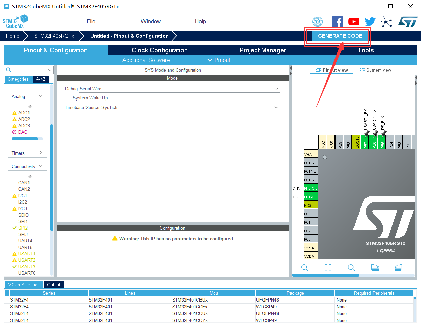Viewport: 421px width, 327px height.
Task: Click the DAC disabled icon
Action: pyautogui.click(x=14, y=132)
